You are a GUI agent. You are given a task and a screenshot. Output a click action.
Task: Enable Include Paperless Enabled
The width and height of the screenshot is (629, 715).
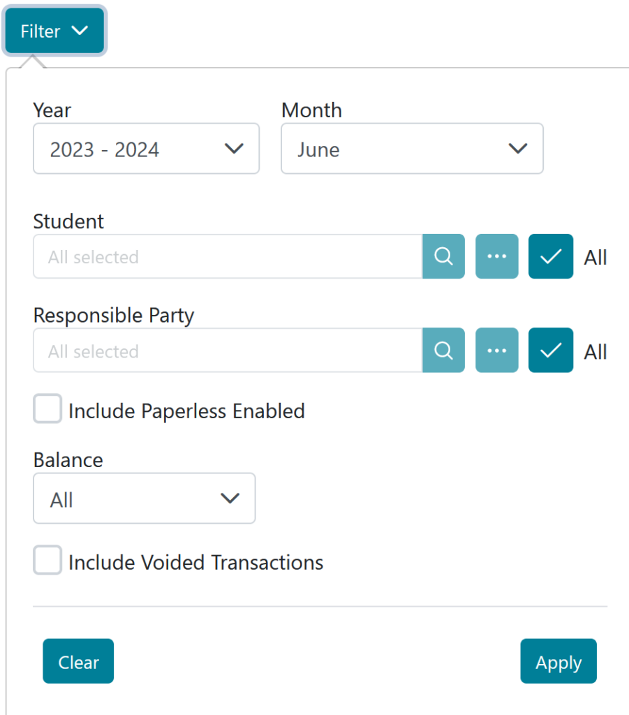(x=46, y=409)
